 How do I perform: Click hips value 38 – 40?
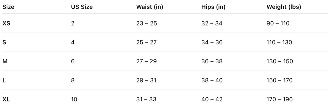[212, 81]
